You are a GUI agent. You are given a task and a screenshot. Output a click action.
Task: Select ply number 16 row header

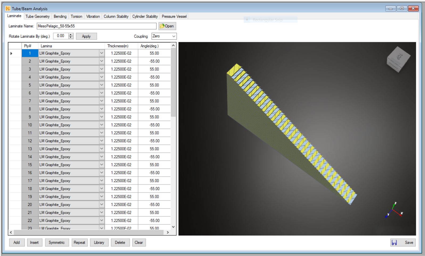click(30, 173)
